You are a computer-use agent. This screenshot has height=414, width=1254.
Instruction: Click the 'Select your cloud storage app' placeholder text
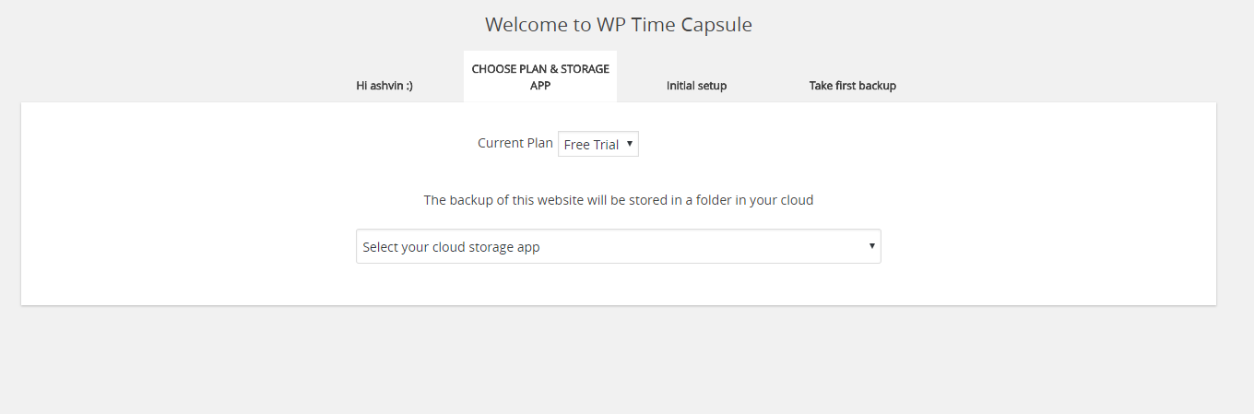point(451,247)
